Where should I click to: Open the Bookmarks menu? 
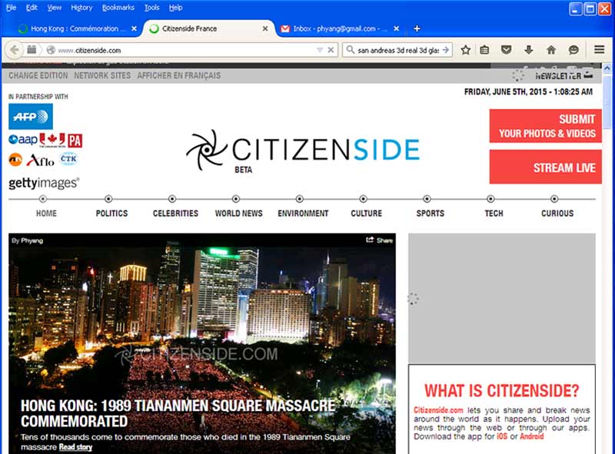[118, 8]
